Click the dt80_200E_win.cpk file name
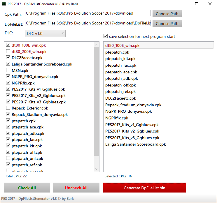 click(x=29, y=52)
